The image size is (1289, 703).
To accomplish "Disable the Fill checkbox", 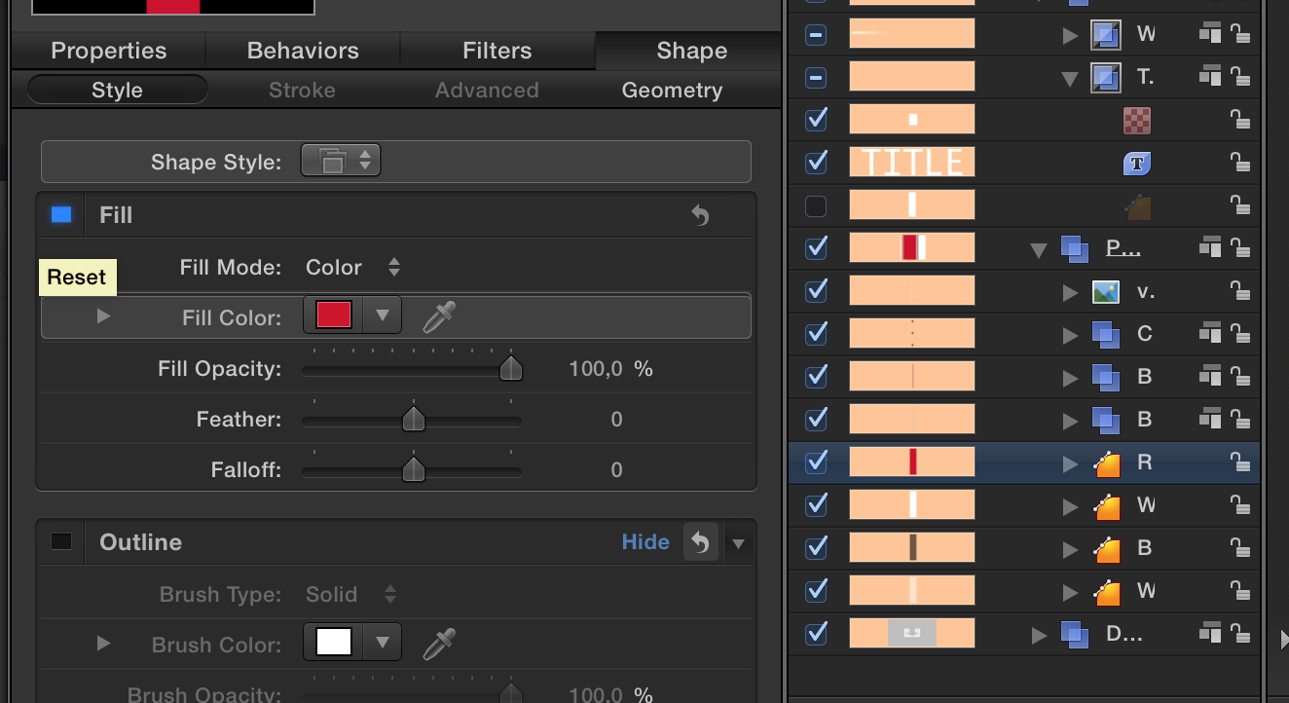I will tap(61, 215).
